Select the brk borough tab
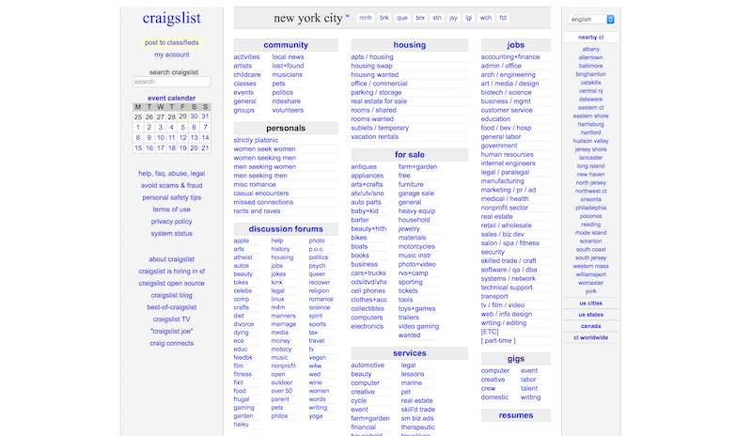Image resolution: width=752 pixels, height=436 pixels. (384, 18)
